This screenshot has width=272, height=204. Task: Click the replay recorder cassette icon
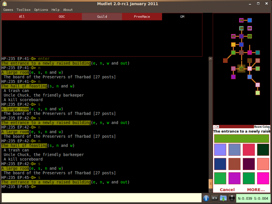(215, 198)
